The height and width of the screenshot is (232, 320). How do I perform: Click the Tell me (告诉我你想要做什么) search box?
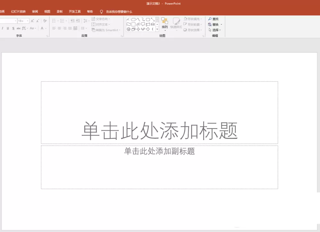coord(119,12)
